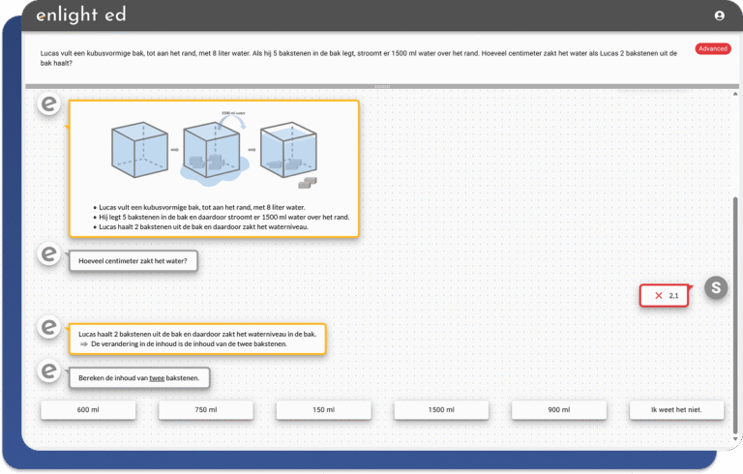The height and width of the screenshot is (474, 743).
Task: Click the tutor avatar beside the cube illustration
Action: [48, 104]
